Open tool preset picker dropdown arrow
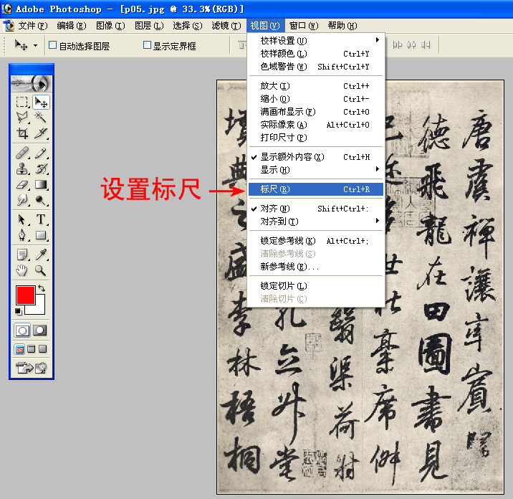Screen dimensions: 513x499 click(x=35, y=45)
